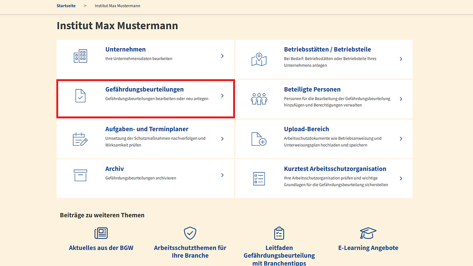Open chevron arrow of Unternehmen card
Screen dimensions: 473x266
[222, 56]
